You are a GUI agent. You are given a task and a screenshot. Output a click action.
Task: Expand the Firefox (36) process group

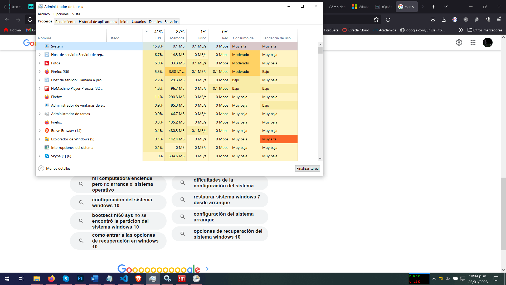[x=40, y=72]
